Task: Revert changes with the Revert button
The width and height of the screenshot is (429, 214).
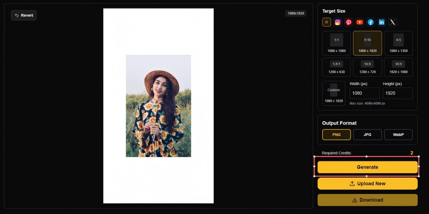Action: pos(24,15)
